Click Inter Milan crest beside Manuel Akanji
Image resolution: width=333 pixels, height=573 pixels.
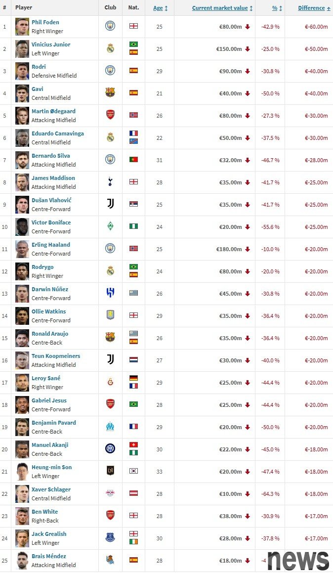pyautogui.click(x=110, y=449)
